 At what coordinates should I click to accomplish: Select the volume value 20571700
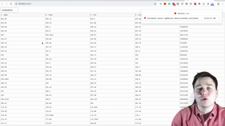184,35
